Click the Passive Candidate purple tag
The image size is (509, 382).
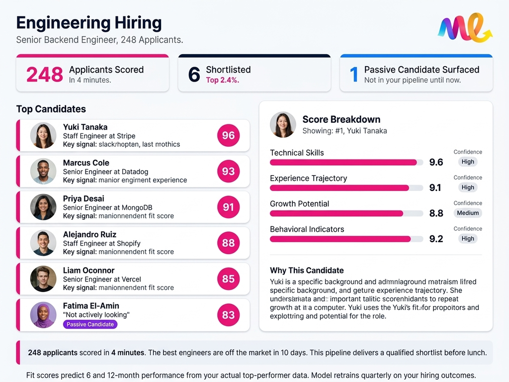(x=90, y=324)
